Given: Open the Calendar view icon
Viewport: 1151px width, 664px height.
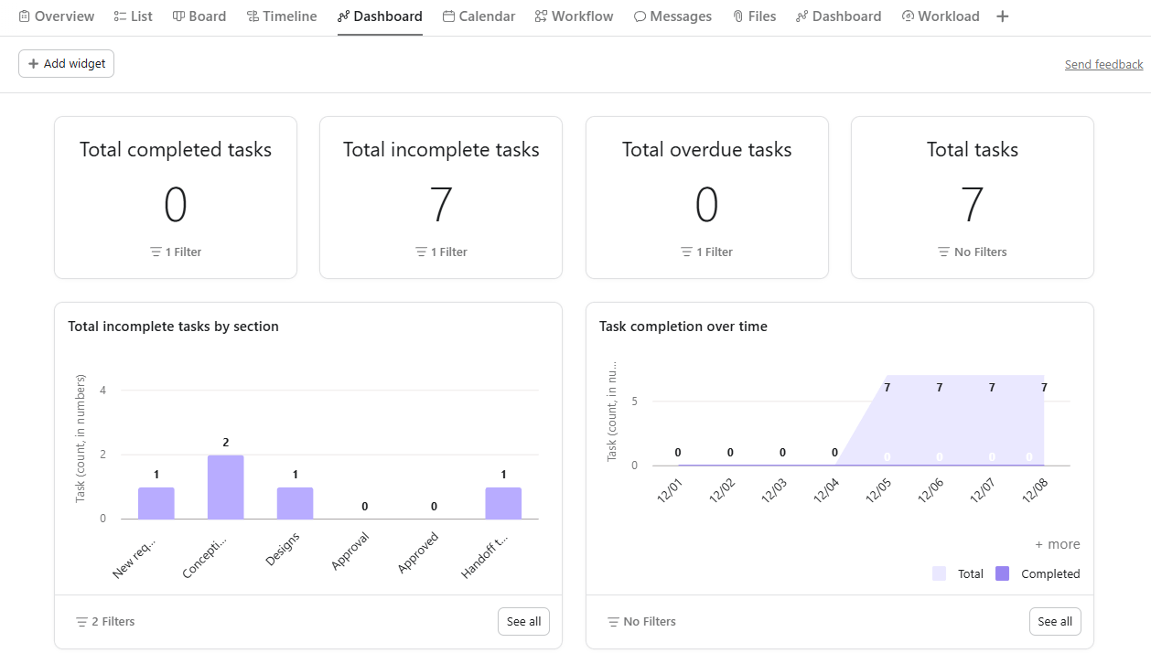Looking at the screenshot, I should pyautogui.click(x=447, y=16).
